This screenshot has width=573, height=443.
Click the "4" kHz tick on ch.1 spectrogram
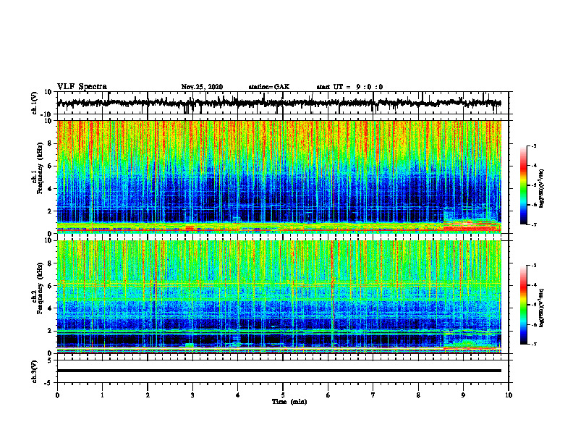tap(50, 189)
